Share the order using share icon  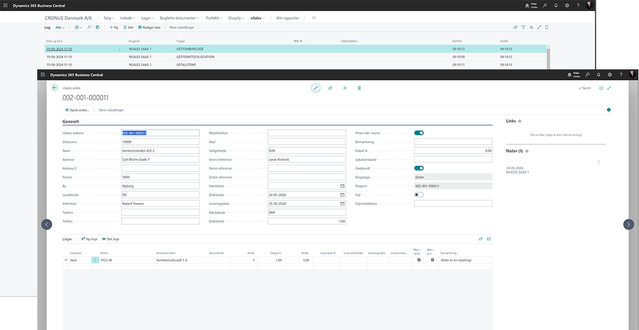click(330, 88)
